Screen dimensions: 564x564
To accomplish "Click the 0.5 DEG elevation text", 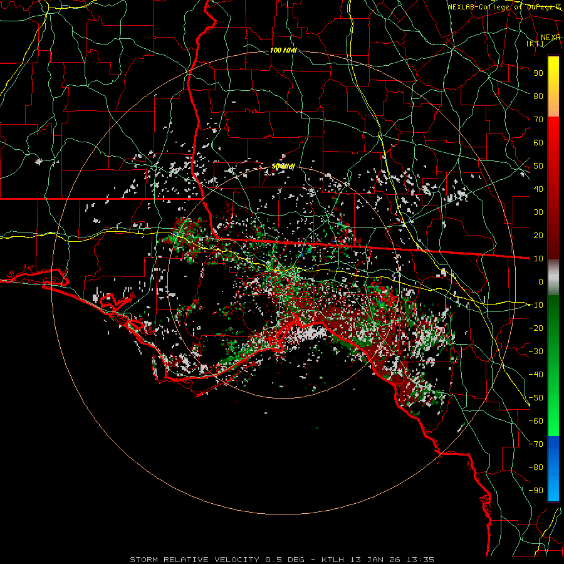I will click(285, 560).
